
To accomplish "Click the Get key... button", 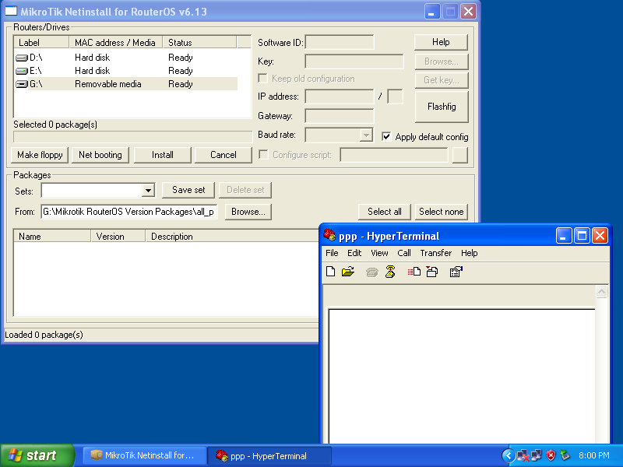I will pos(442,80).
